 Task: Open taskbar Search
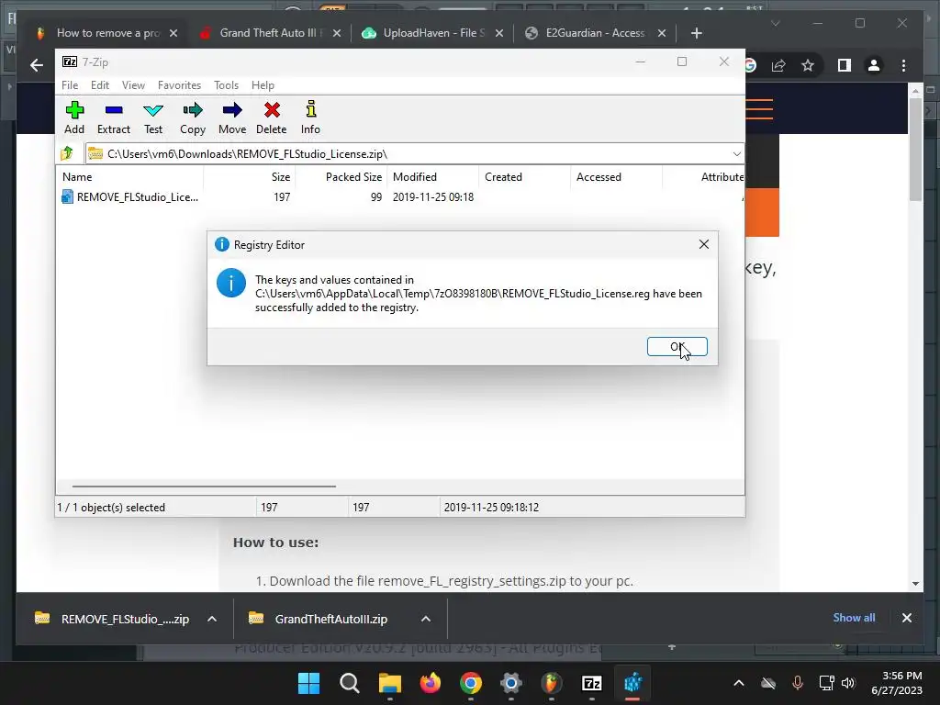[350, 683]
